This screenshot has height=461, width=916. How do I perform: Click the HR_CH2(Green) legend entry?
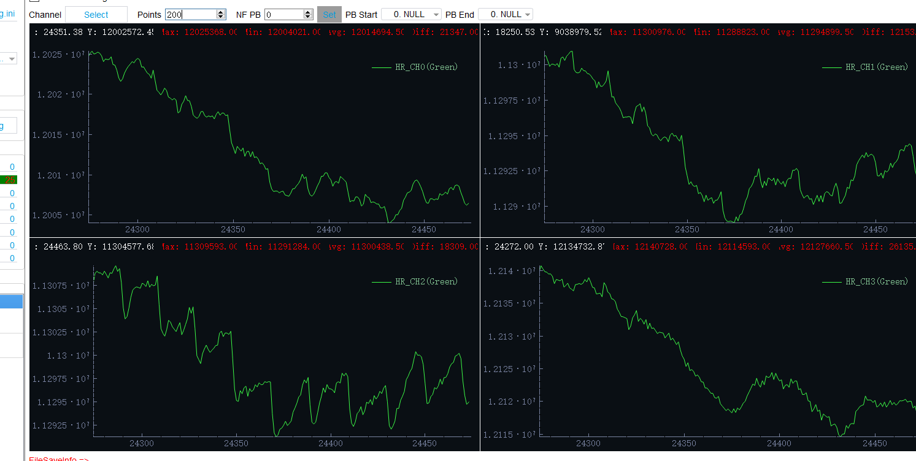coord(415,281)
